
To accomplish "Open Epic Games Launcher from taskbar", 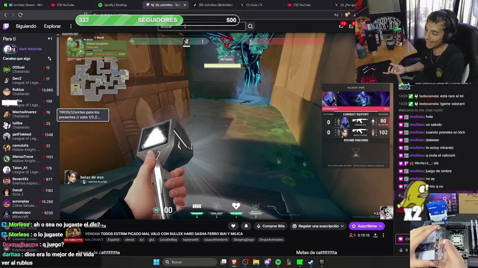I will click(x=322, y=262).
